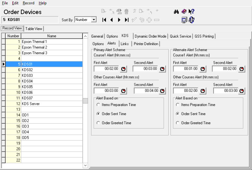
Task: Select Alternate Items Preparation Time radio
Action: [177, 105]
